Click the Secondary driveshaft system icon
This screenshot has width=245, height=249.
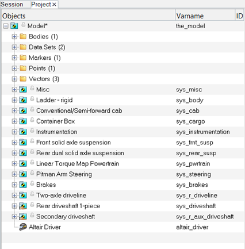(23, 217)
